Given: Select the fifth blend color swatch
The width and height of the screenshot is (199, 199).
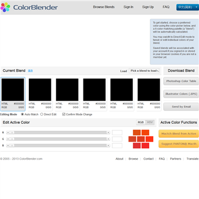Looking at the screenshot, I should tap(122, 90).
